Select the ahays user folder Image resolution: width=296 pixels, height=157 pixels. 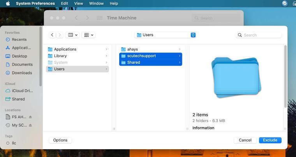(x=151, y=49)
